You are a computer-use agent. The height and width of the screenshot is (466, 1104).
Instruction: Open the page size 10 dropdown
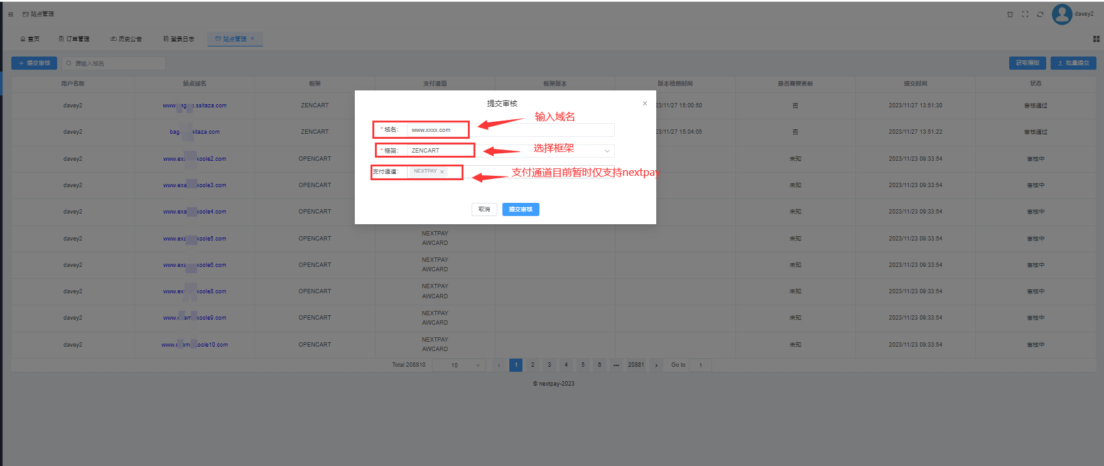(x=459, y=365)
